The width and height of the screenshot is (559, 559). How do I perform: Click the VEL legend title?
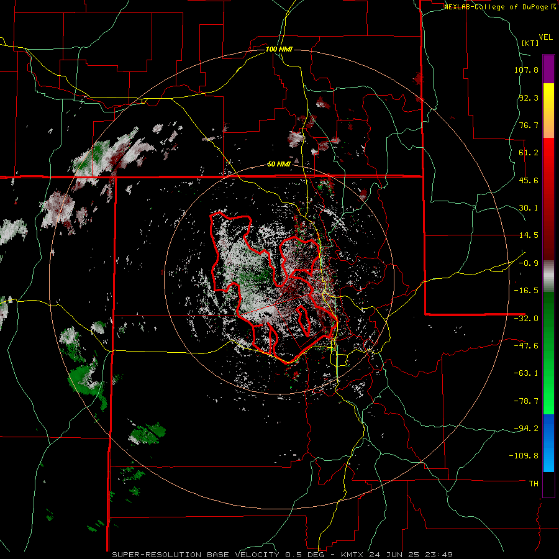point(545,37)
